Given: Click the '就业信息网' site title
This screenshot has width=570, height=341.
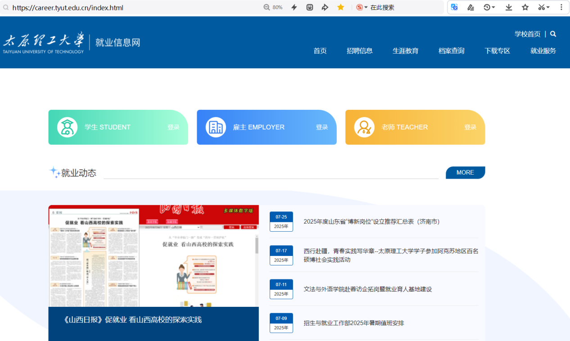Looking at the screenshot, I should click(x=118, y=43).
